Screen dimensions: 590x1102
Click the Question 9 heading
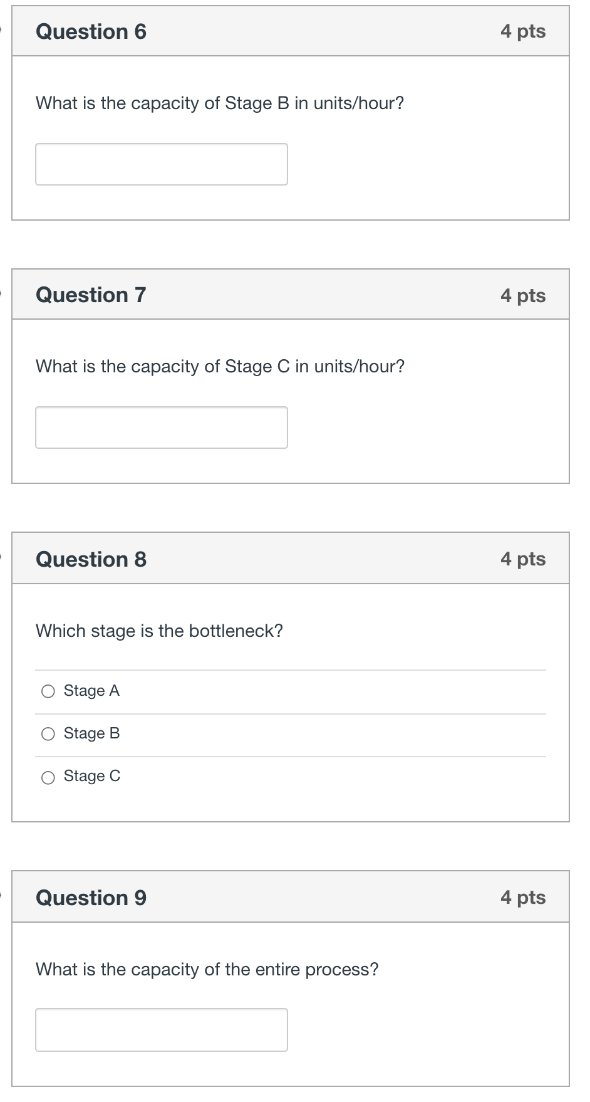91,898
